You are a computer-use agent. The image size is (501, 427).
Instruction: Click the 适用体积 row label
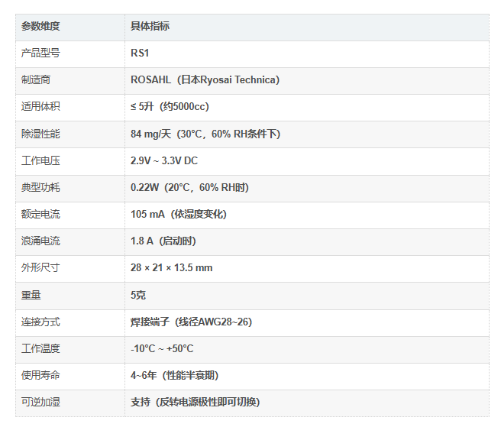[x=40, y=106]
